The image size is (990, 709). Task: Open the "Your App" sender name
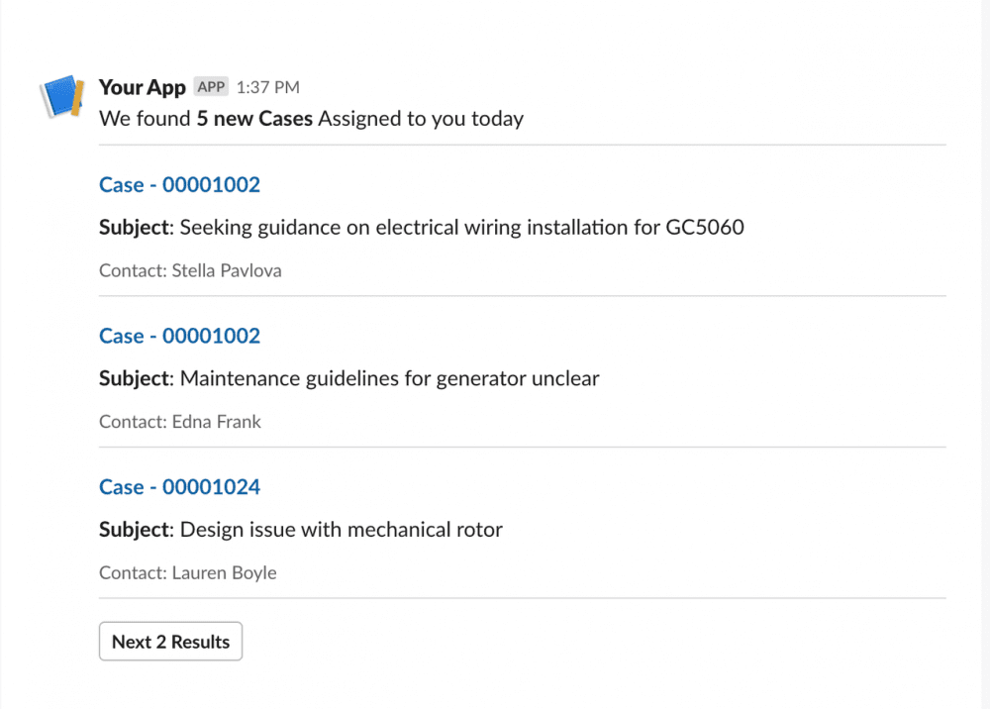click(143, 87)
